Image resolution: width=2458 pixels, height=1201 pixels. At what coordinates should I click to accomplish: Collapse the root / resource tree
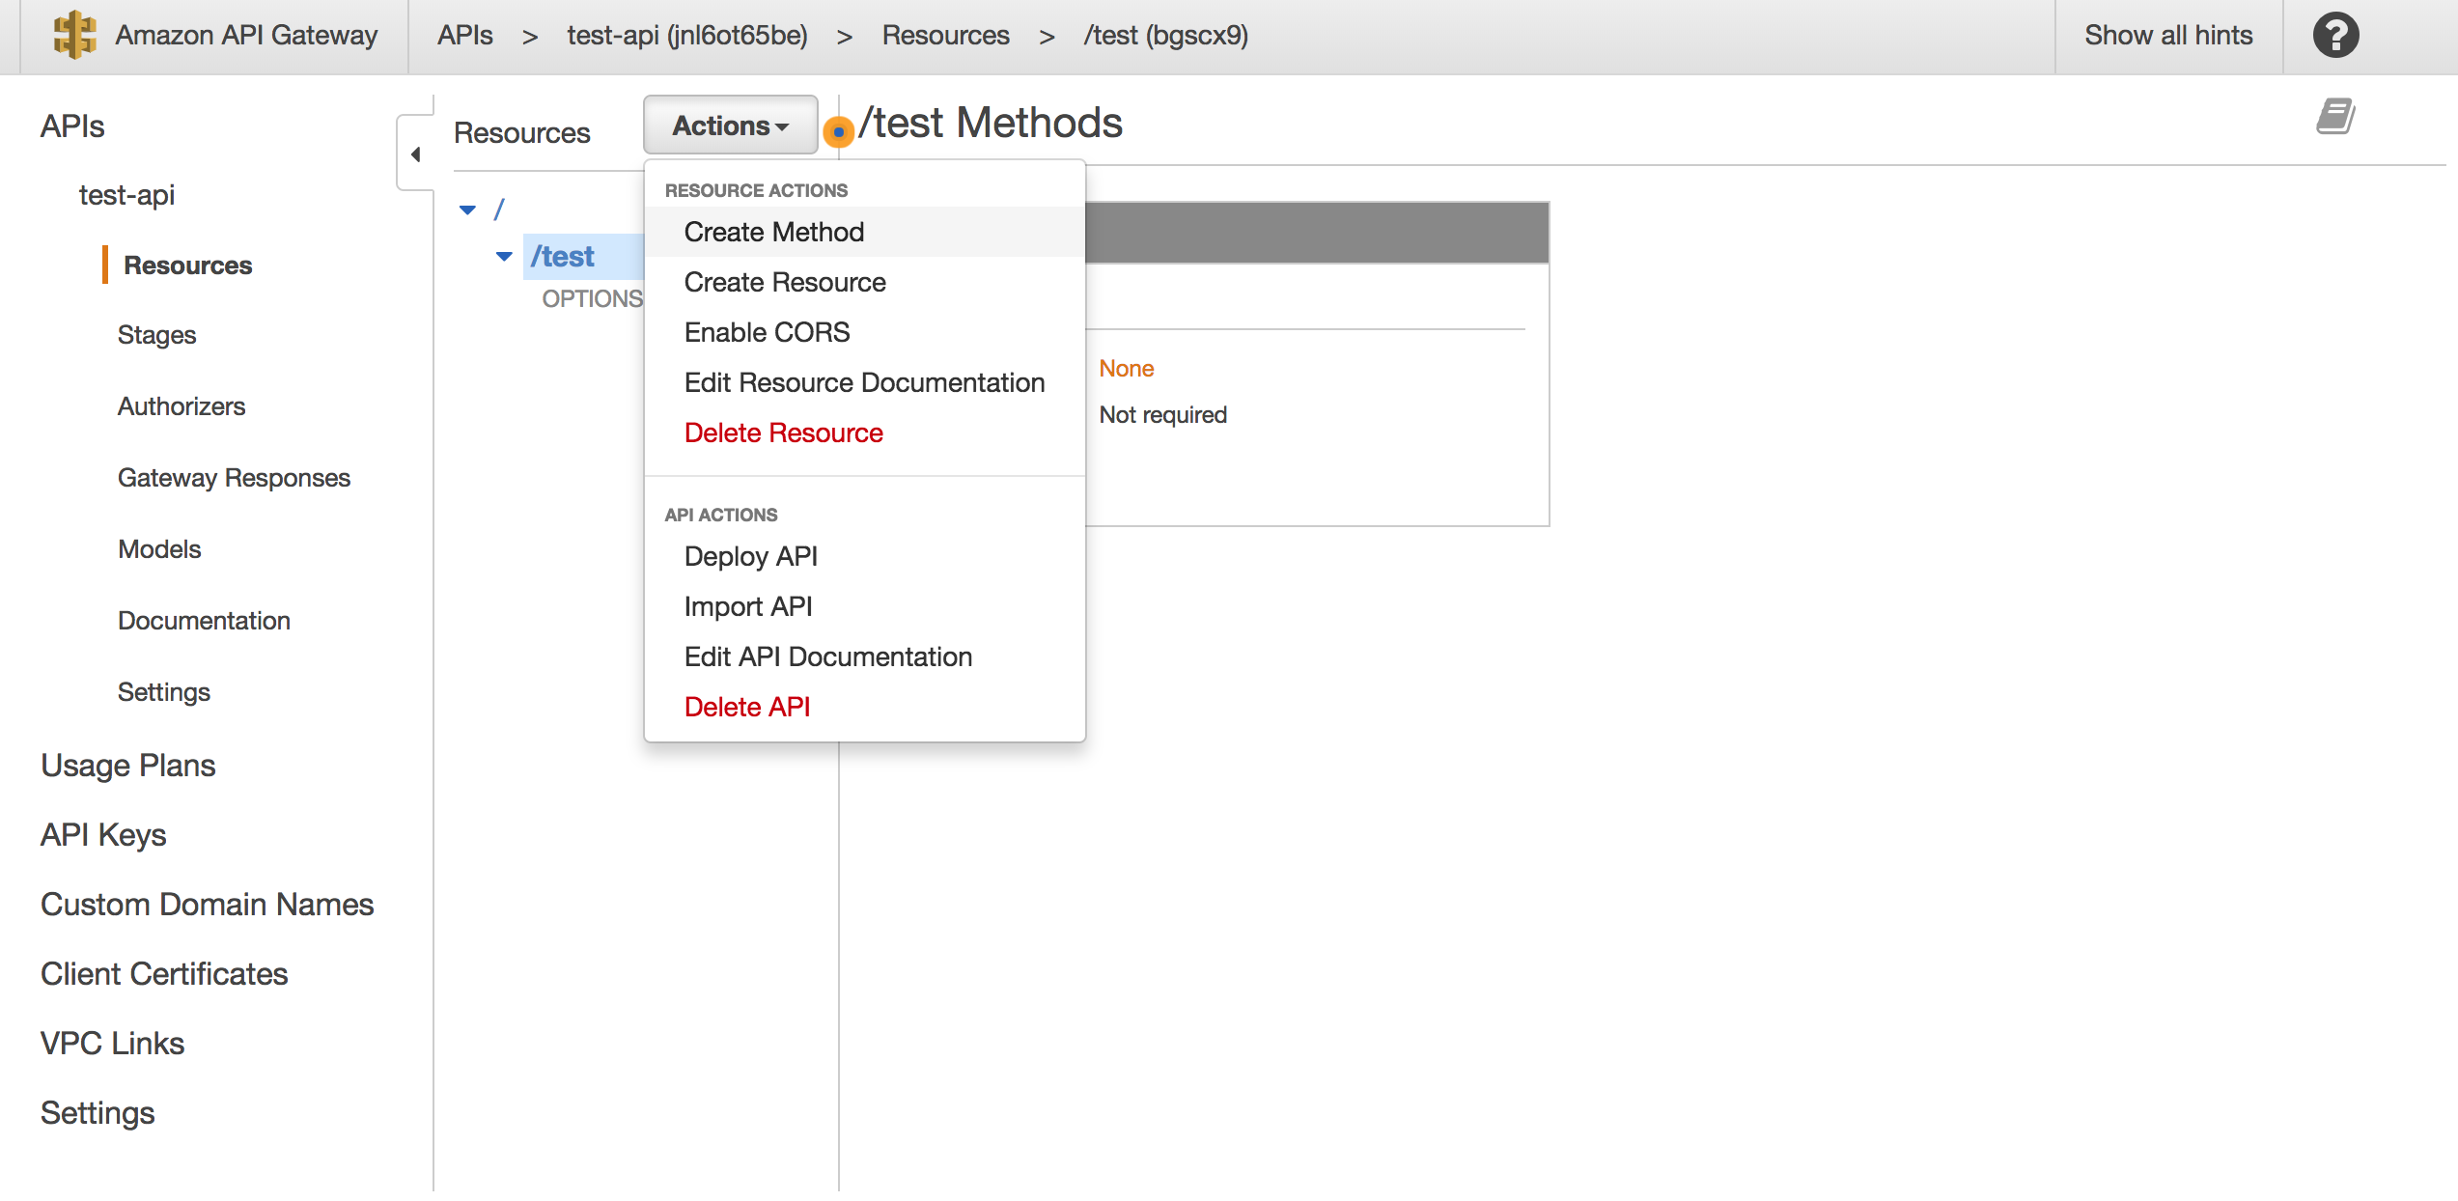(x=467, y=209)
